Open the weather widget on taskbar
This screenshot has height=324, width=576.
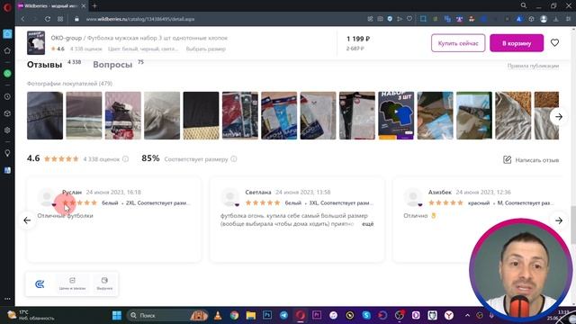31,315
